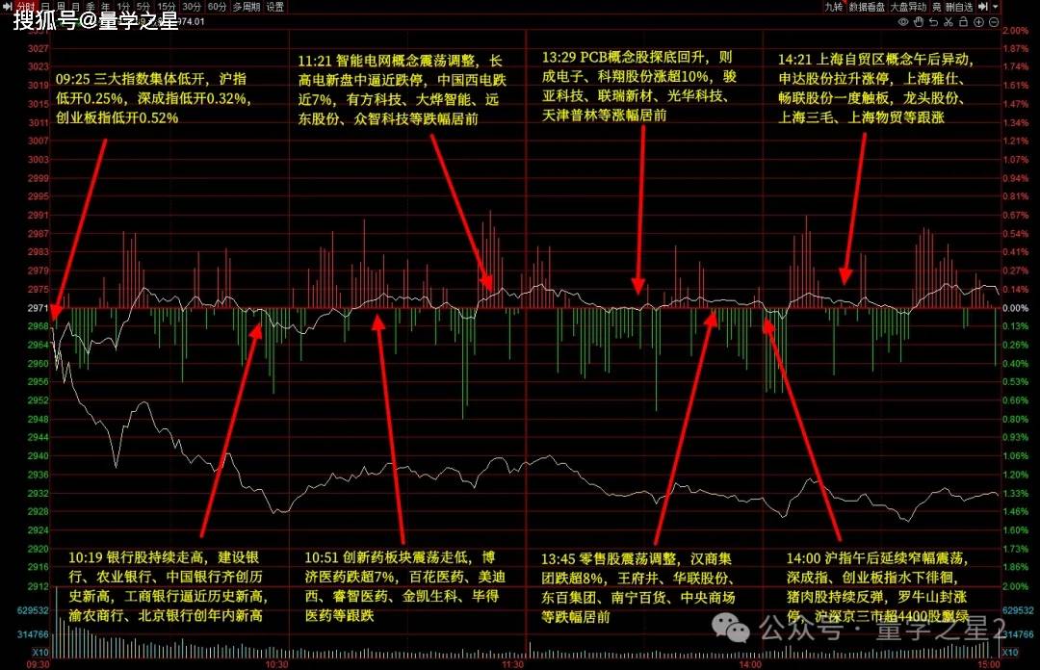Switch to the 季 quarterly chart tab
Screen dimensions: 1040x670
coord(91,7)
